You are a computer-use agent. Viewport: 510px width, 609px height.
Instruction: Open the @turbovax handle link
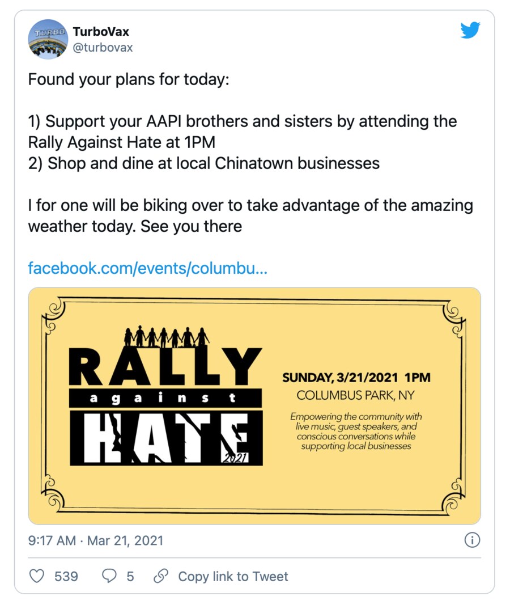pyautogui.click(x=103, y=48)
